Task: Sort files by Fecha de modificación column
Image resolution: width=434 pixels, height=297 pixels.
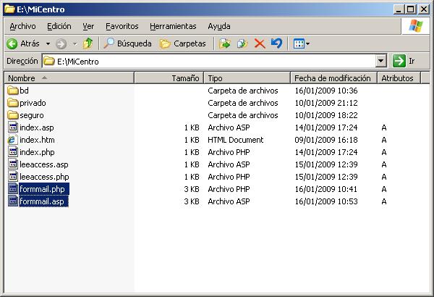Action: (x=333, y=78)
